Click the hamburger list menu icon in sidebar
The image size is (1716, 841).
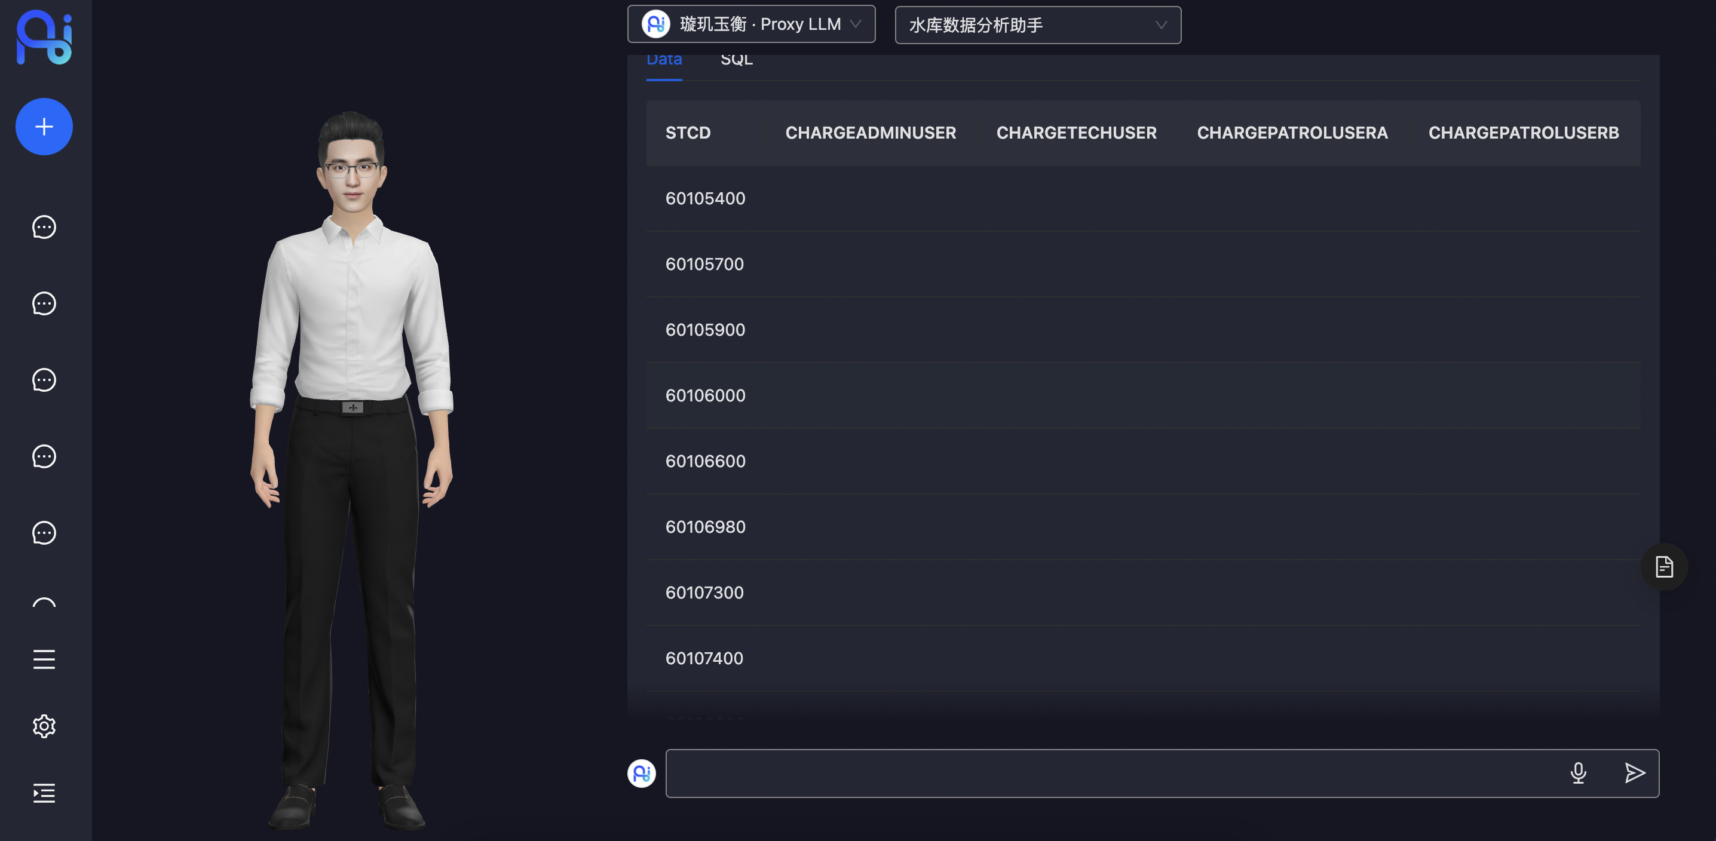tap(44, 659)
